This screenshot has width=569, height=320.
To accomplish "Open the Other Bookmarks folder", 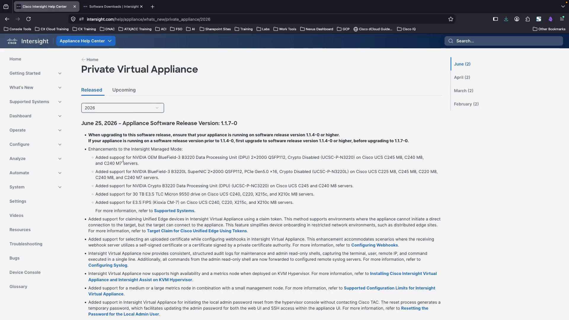I will coord(549,29).
